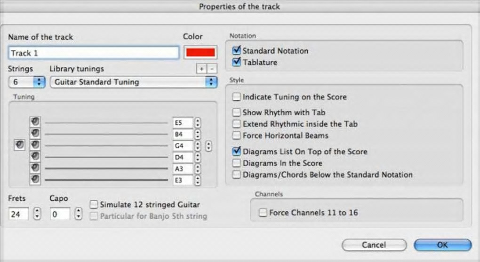The height and width of the screenshot is (262, 480).
Task: Open the red track color swatch
Action: pos(200,53)
